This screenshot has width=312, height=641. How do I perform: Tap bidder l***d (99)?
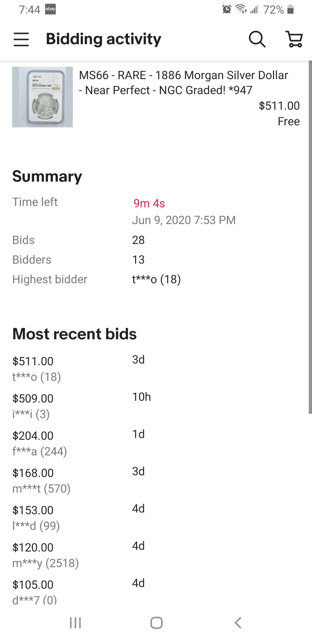coord(36,526)
